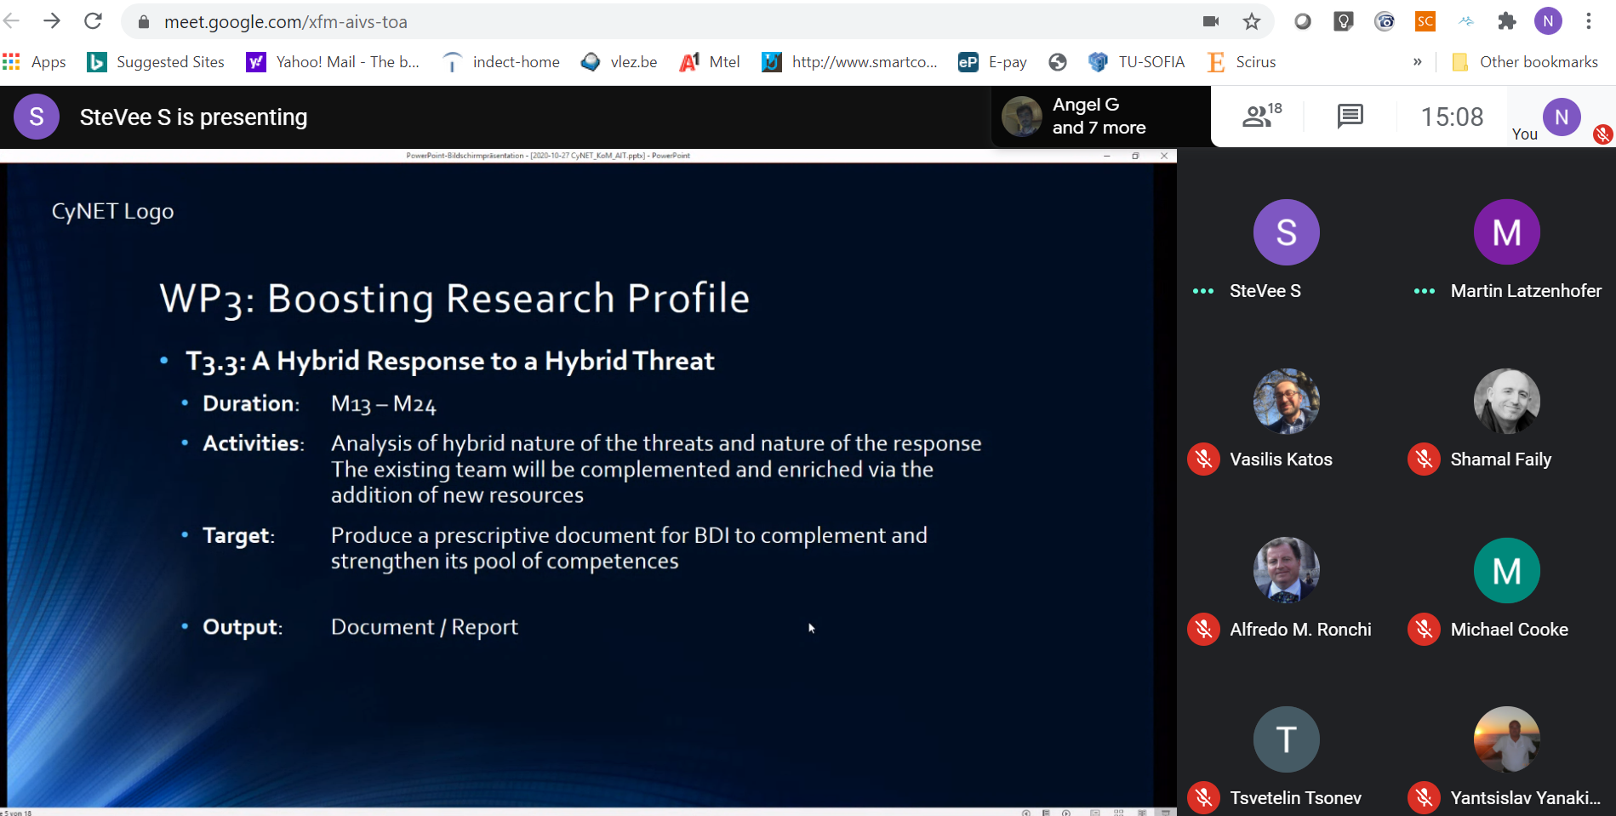This screenshot has width=1616, height=816.
Task: Select the Tsvetelin Tsonev T avatar
Action: pyautogui.click(x=1286, y=739)
